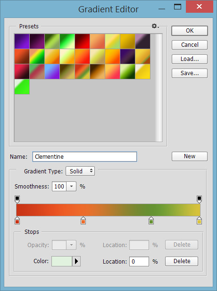Click the Name field containing Clementine
Viewport: 217px width, 291px height.
click(85, 157)
